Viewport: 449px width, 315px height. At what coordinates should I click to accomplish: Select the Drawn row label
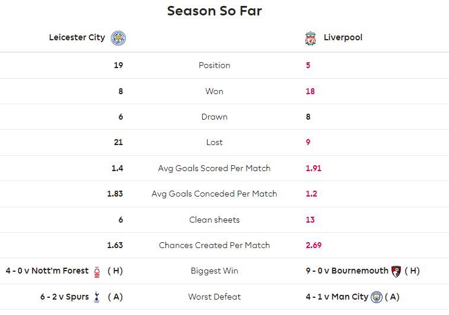(x=214, y=117)
